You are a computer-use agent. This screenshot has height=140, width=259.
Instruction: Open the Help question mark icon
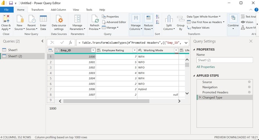(x=256, y=10)
